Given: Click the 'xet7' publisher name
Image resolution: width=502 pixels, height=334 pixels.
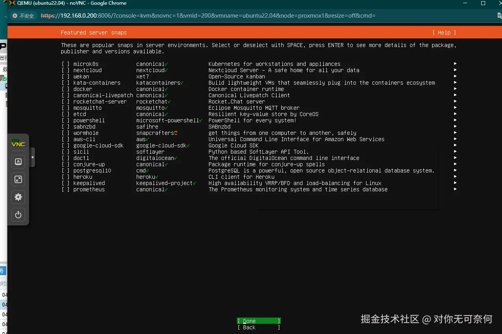Looking at the screenshot, I should pos(143,76).
